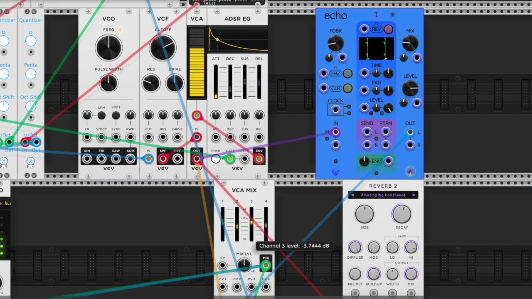The image size is (532, 299).
Task: Select next Reverb 2 preset arrow
Action: coord(414,195)
